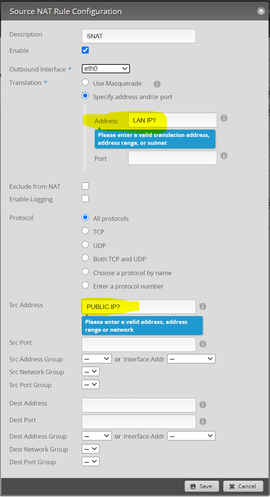Open the Dest Network Group dropdown
This screenshot has width=270, height=497.
[x=90, y=449]
